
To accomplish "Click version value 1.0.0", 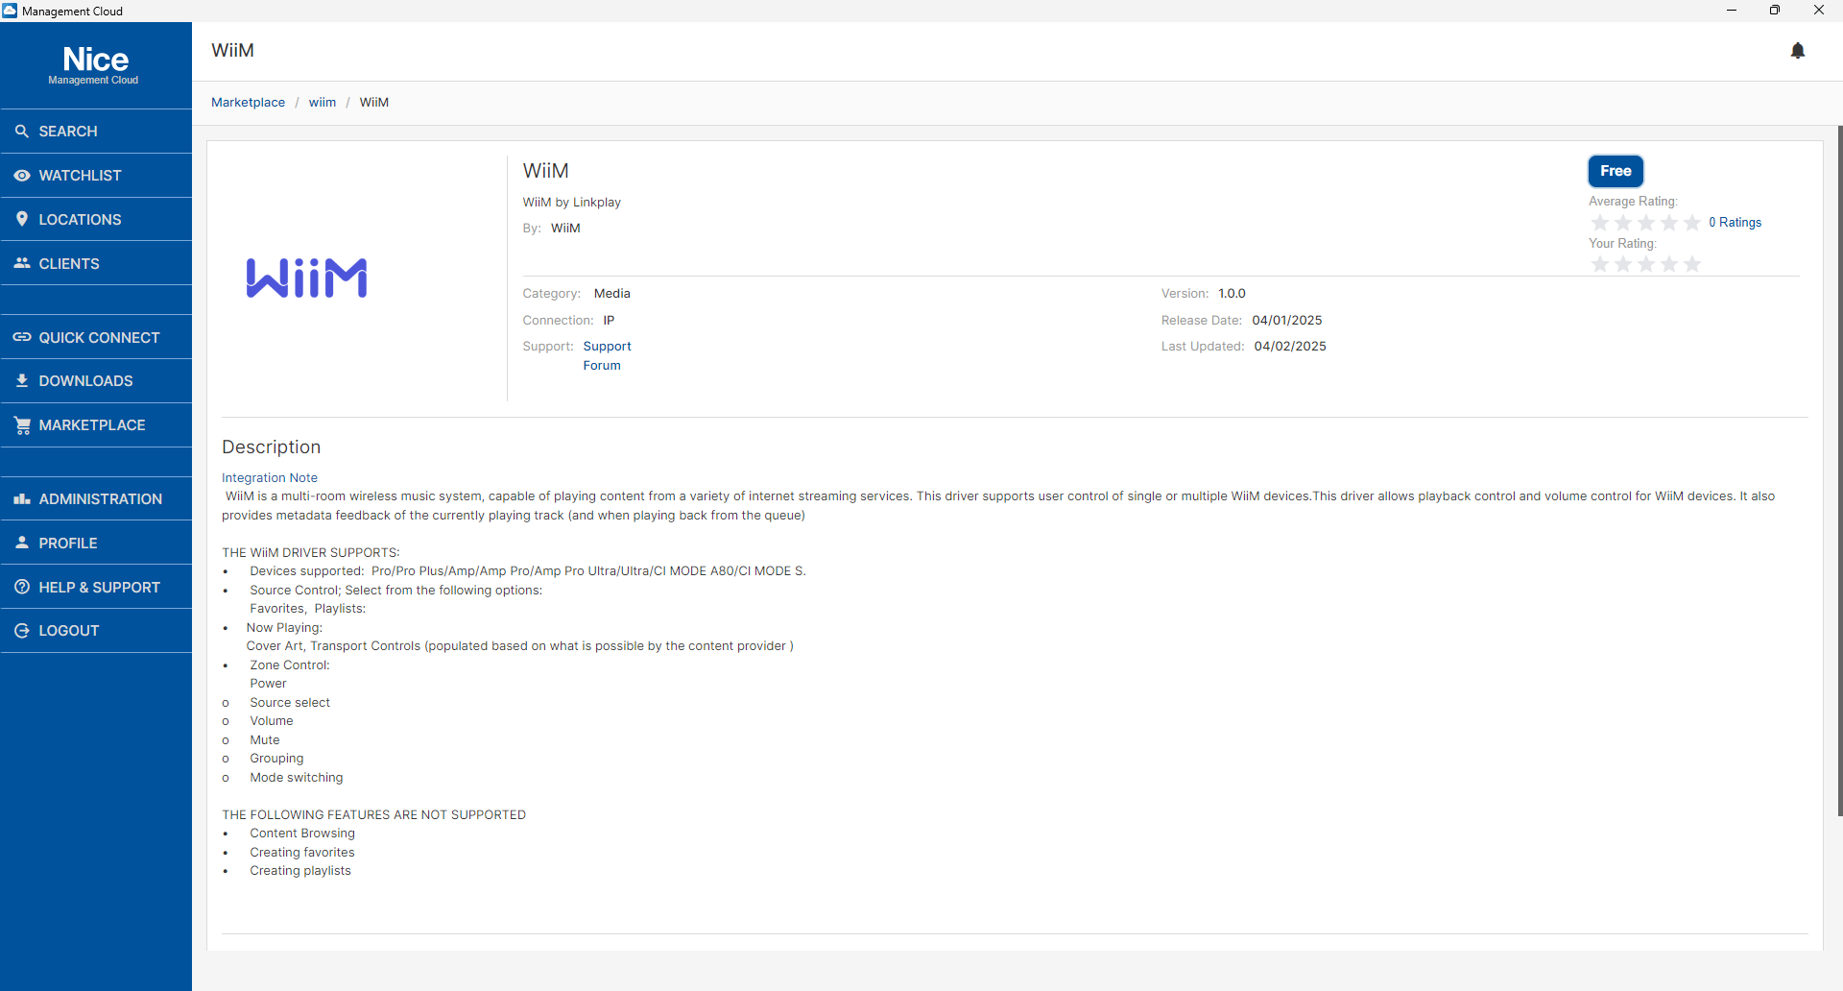I will (x=1232, y=293).
